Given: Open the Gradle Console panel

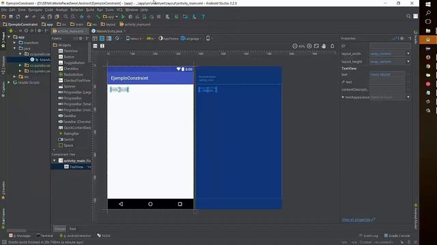Looking at the screenshot, I should [397, 235].
